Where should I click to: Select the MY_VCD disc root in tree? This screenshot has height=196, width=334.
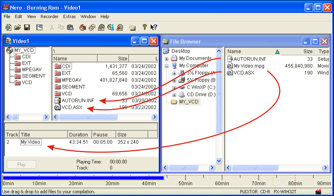coord(24,50)
